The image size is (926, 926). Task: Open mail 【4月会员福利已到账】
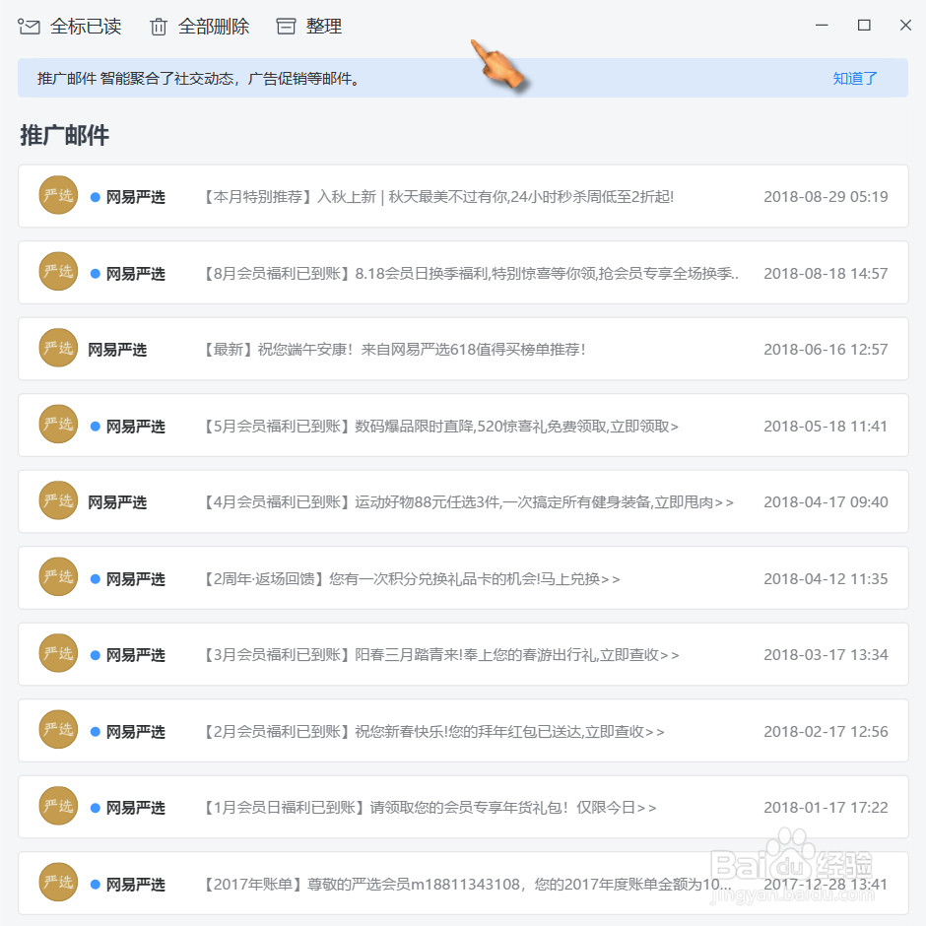coord(463,501)
